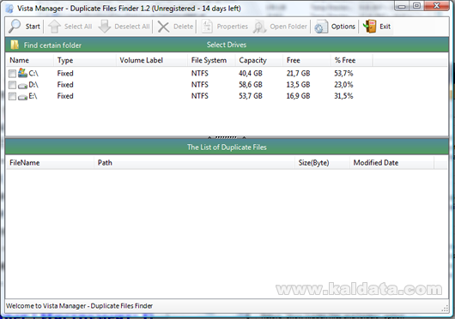Sort duplicates by Path column header
Image resolution: width=455 pixels, height=319 pixels.
coord(194,163)
